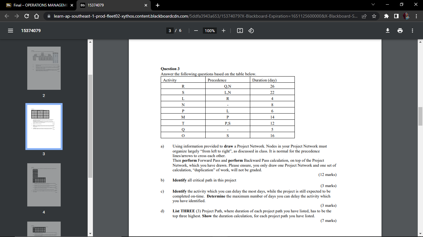Select the page 3 thumbnail
Screen dimensions: 423x237
tap(44, 127)
